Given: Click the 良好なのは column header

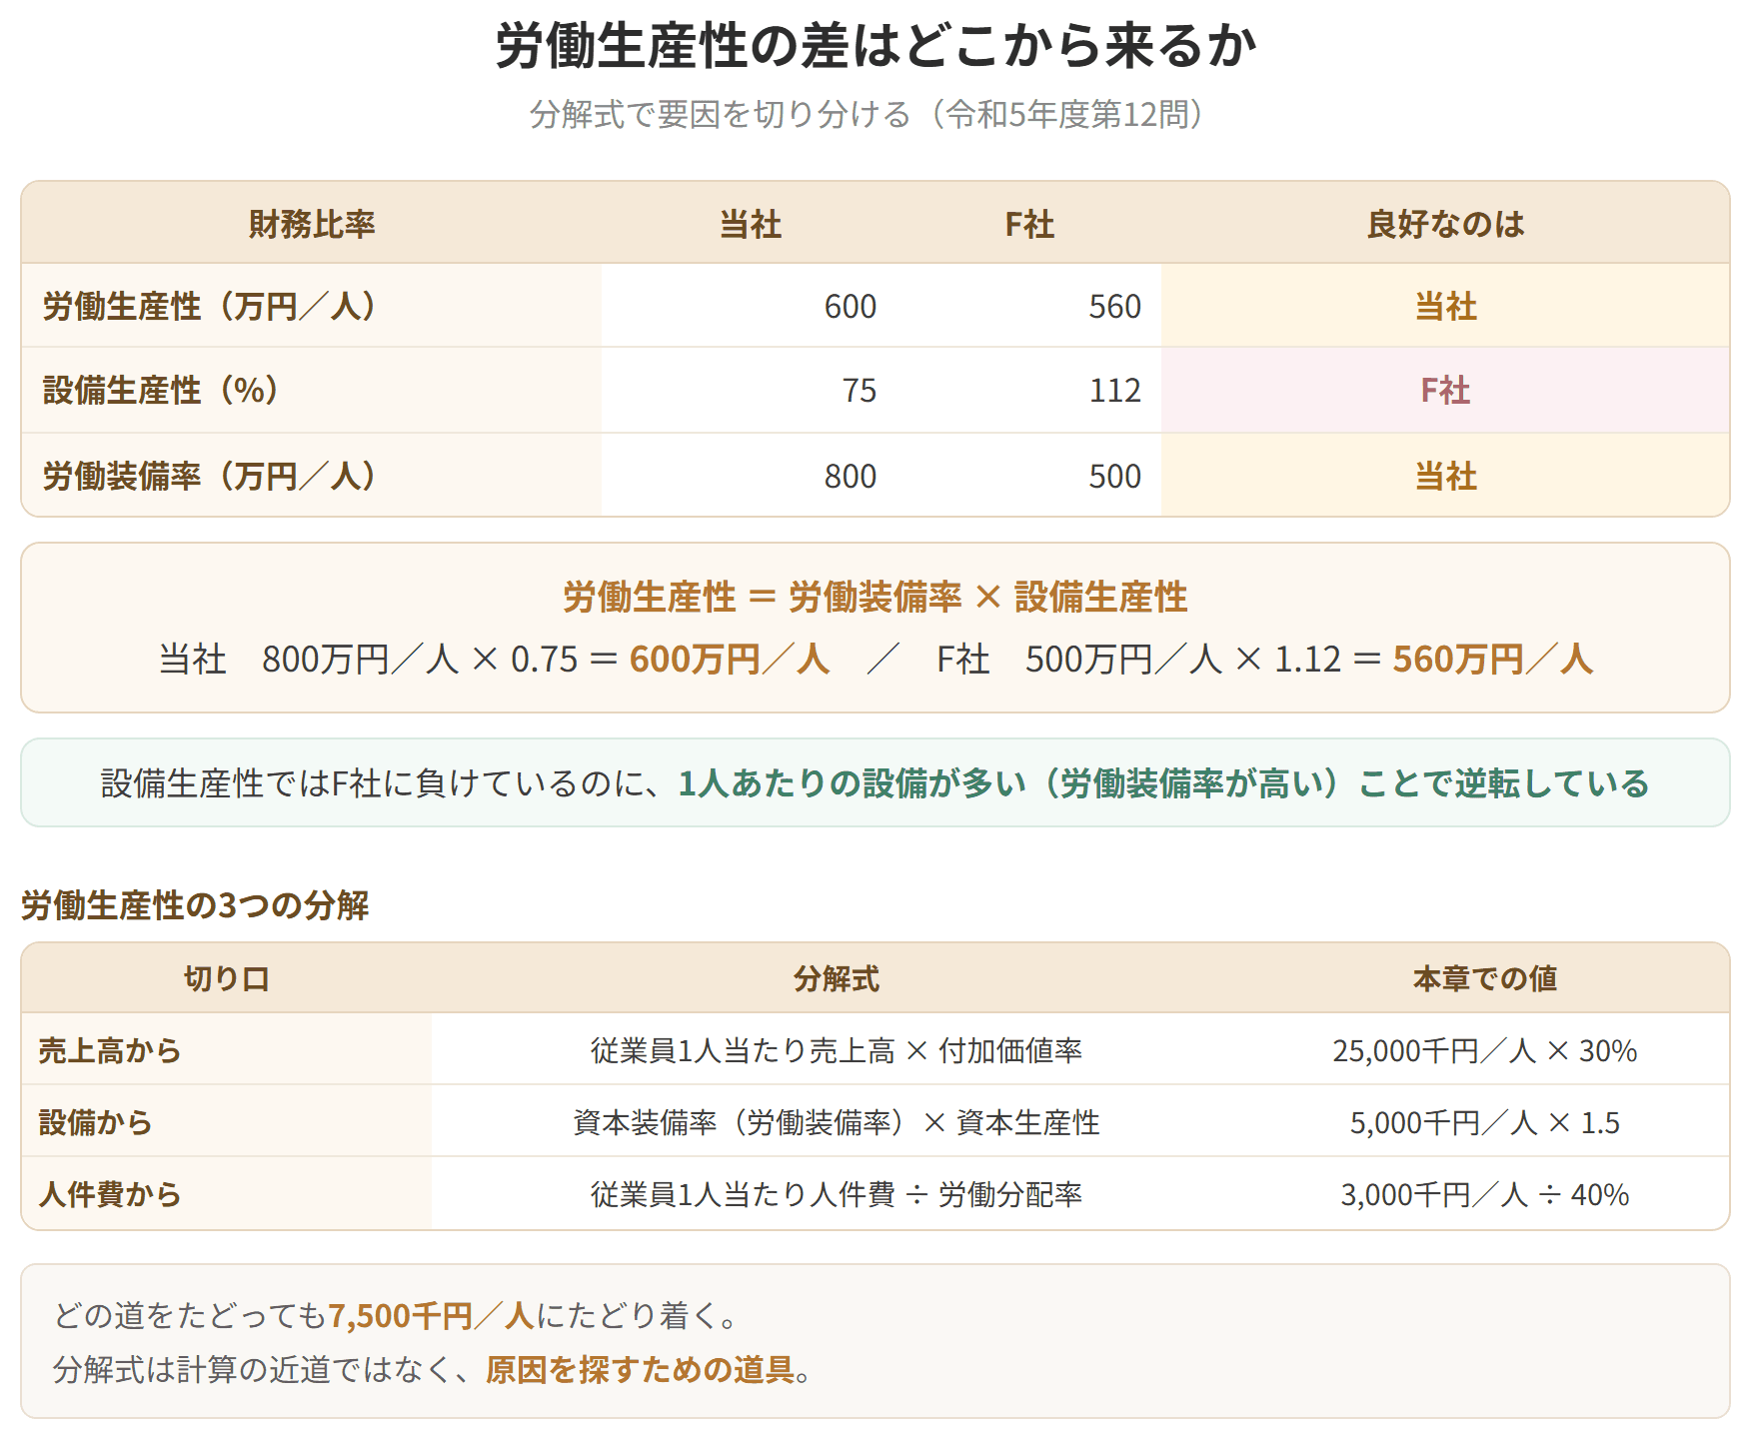Looking at the screenshot, I should tap(1445, 224).
